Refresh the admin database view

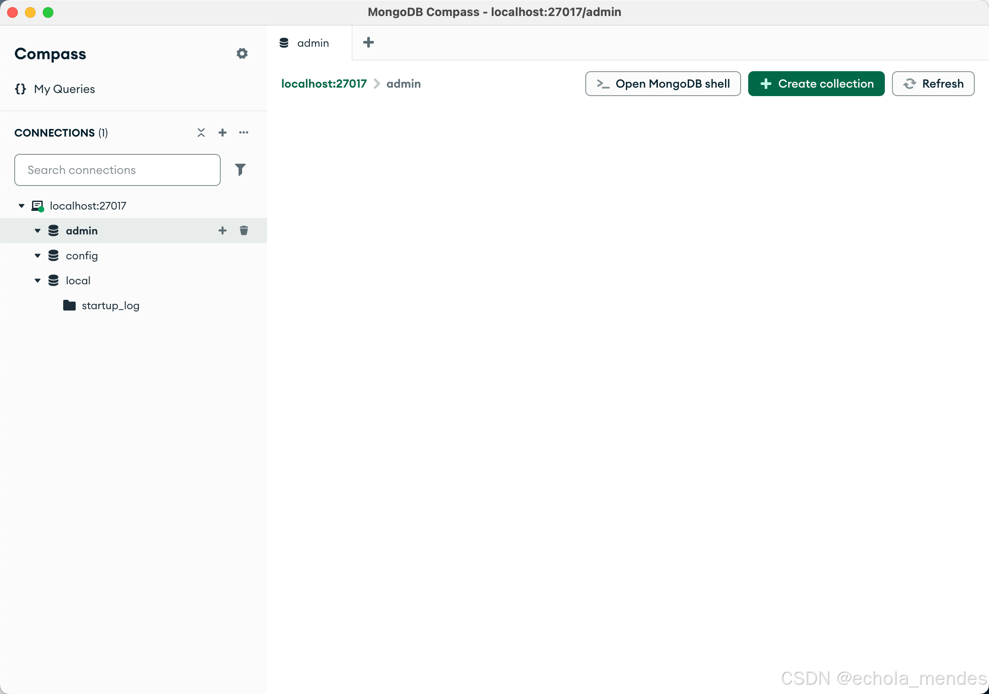pyautogui.click(x=933, y=84)
